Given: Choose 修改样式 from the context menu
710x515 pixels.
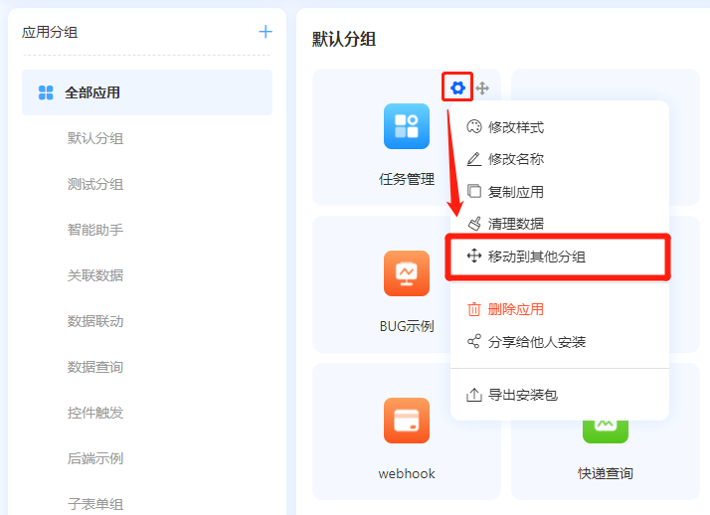Looking at the screenshot, I should [515, 127].
